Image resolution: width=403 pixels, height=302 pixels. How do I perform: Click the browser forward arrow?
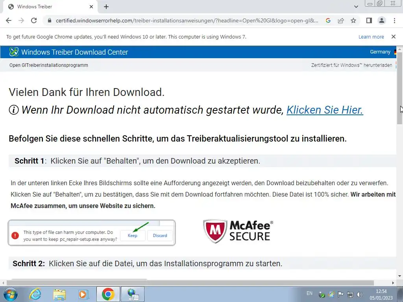(x=21, y=20)
